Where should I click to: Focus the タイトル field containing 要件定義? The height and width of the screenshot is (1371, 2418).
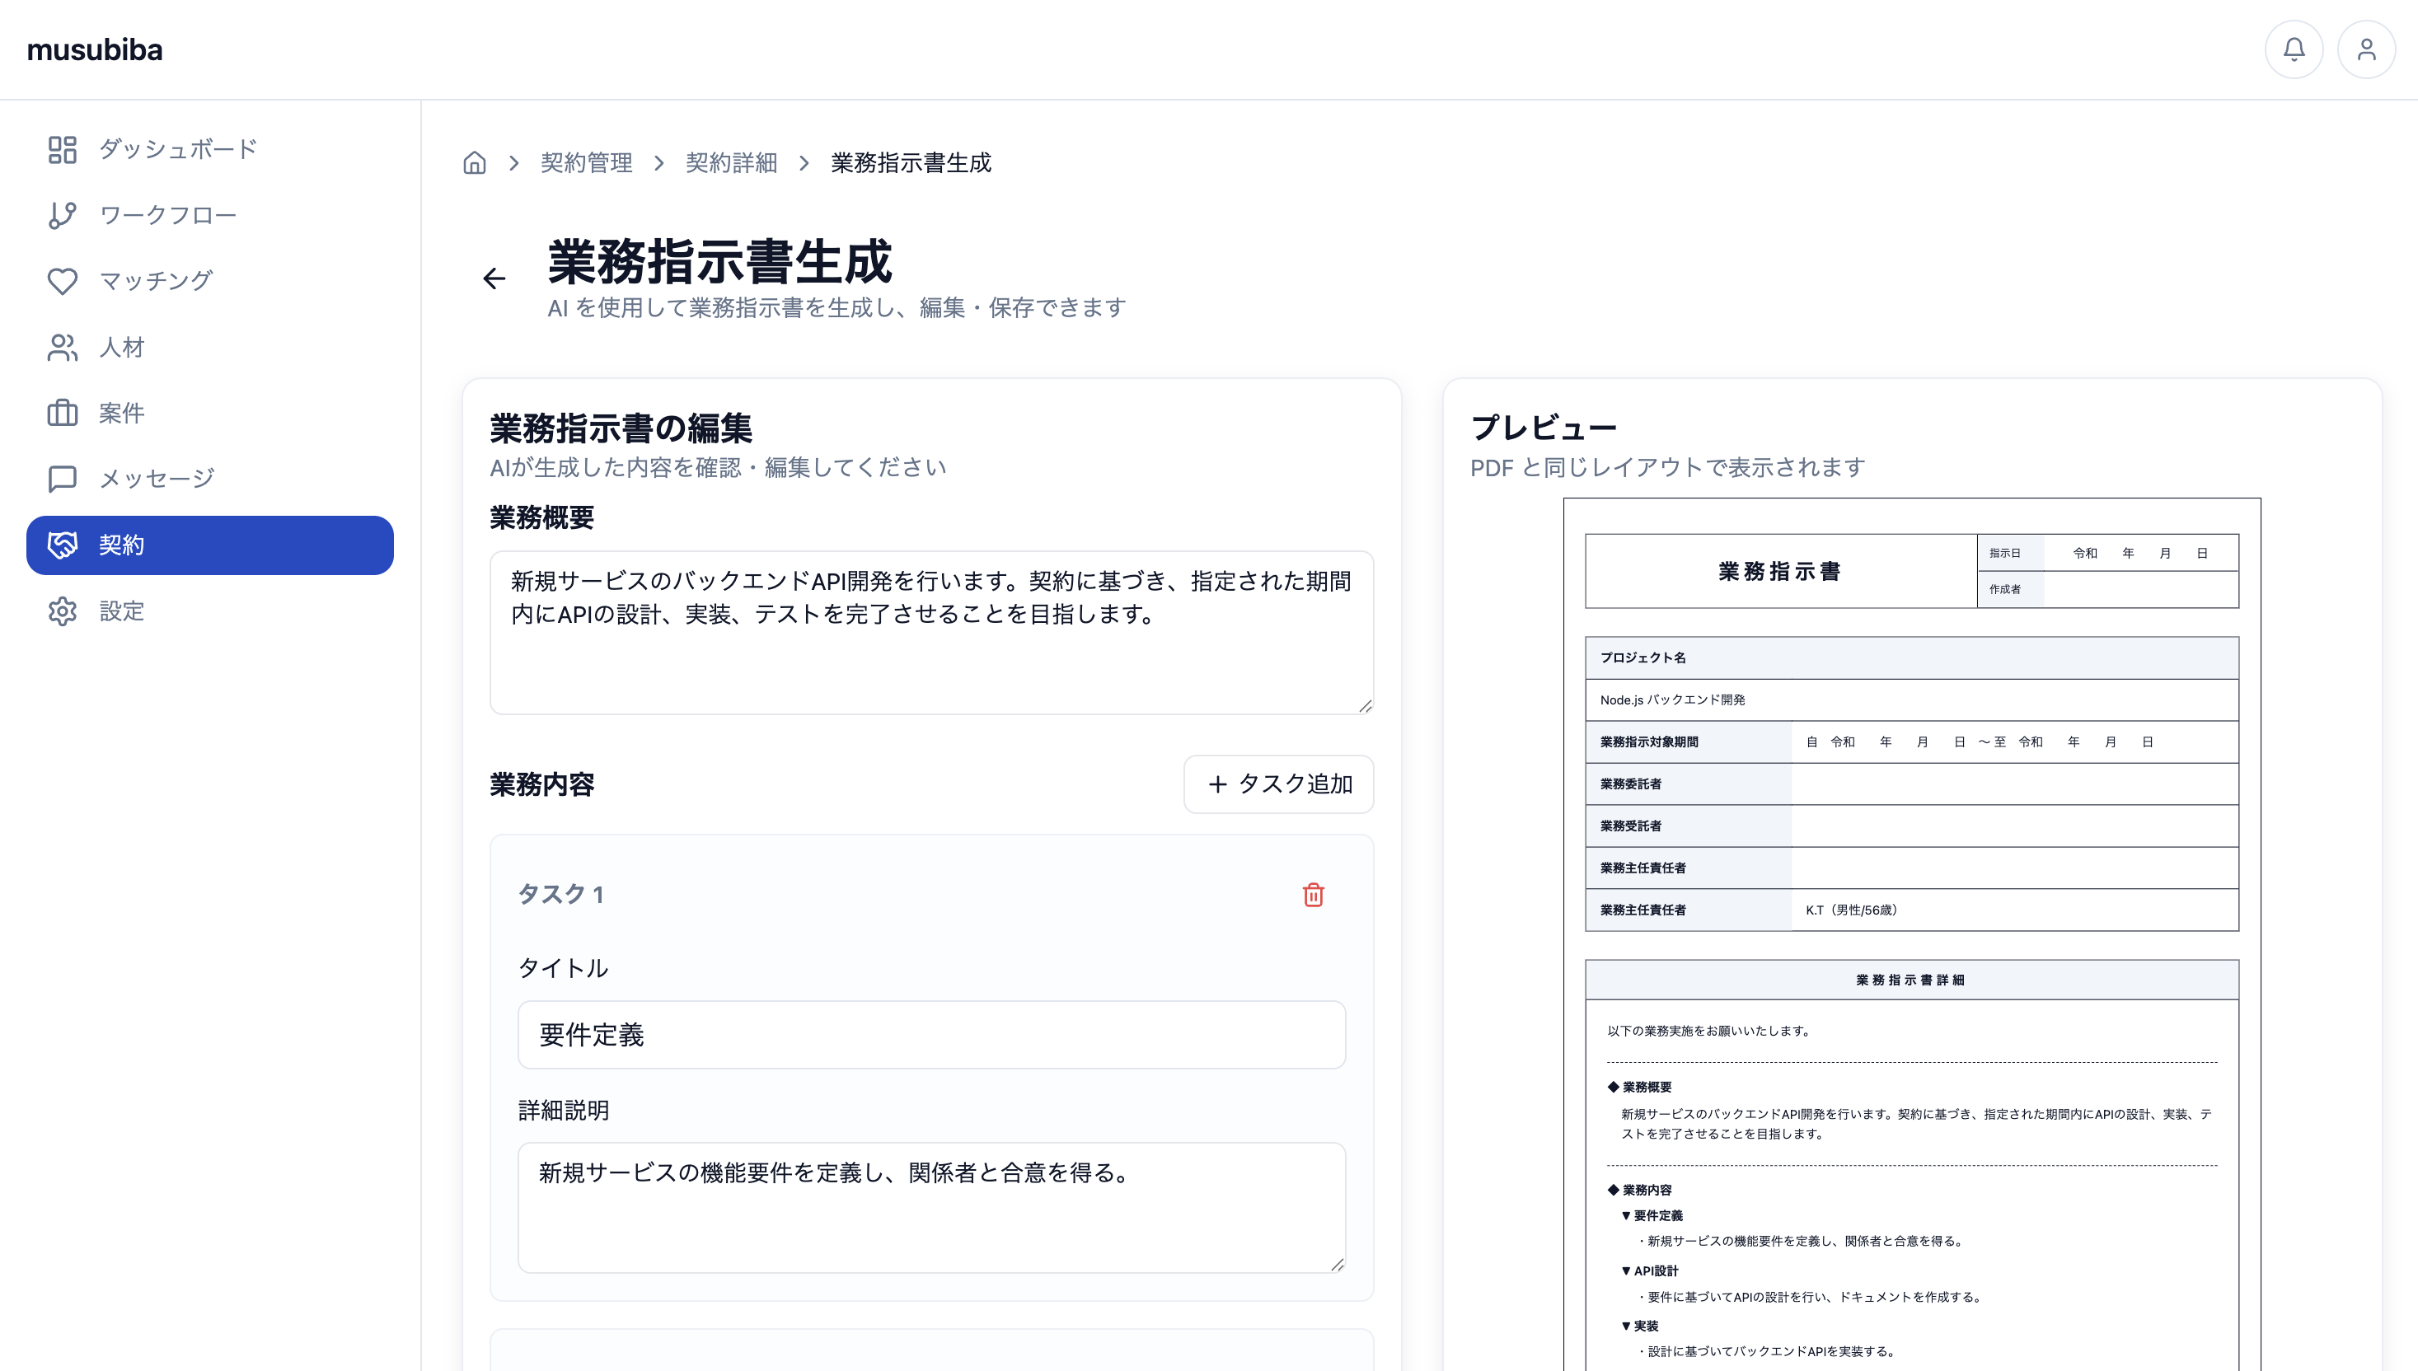[x=930, y=1035]
